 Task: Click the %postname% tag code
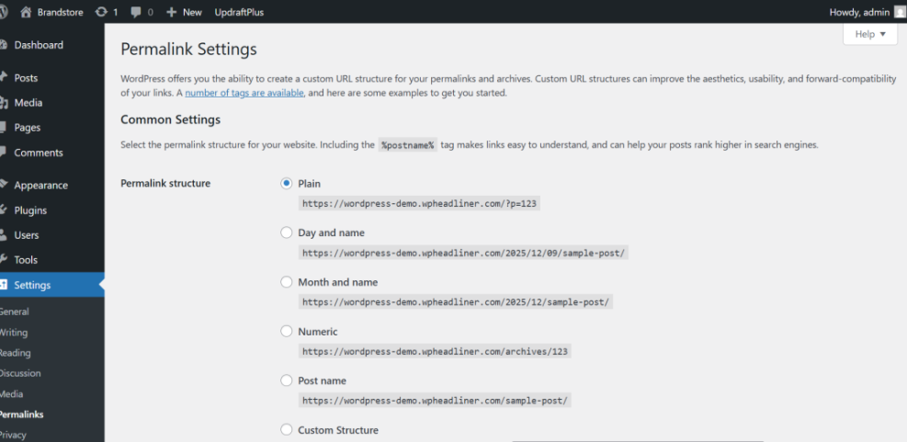408,145
